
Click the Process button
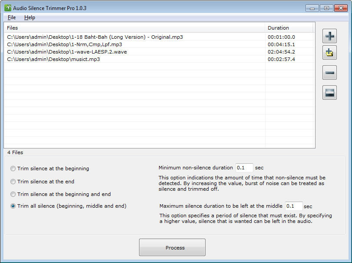point(172,247)
